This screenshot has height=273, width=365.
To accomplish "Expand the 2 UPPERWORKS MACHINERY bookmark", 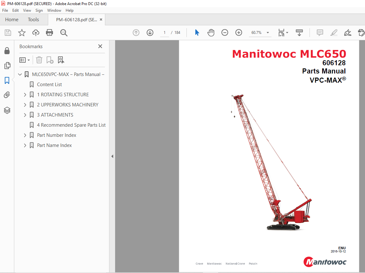I will (x=25, y=105).
